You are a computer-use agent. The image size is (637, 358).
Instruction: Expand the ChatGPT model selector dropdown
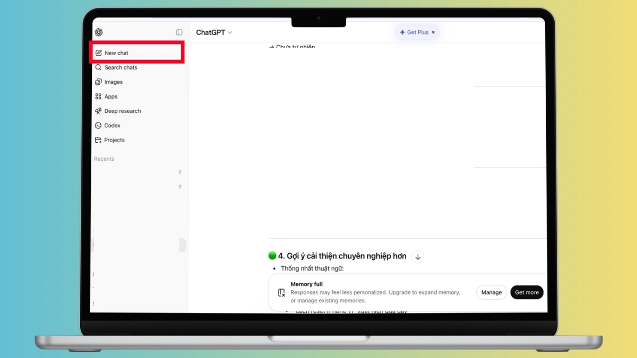click(x=214, y=32)
